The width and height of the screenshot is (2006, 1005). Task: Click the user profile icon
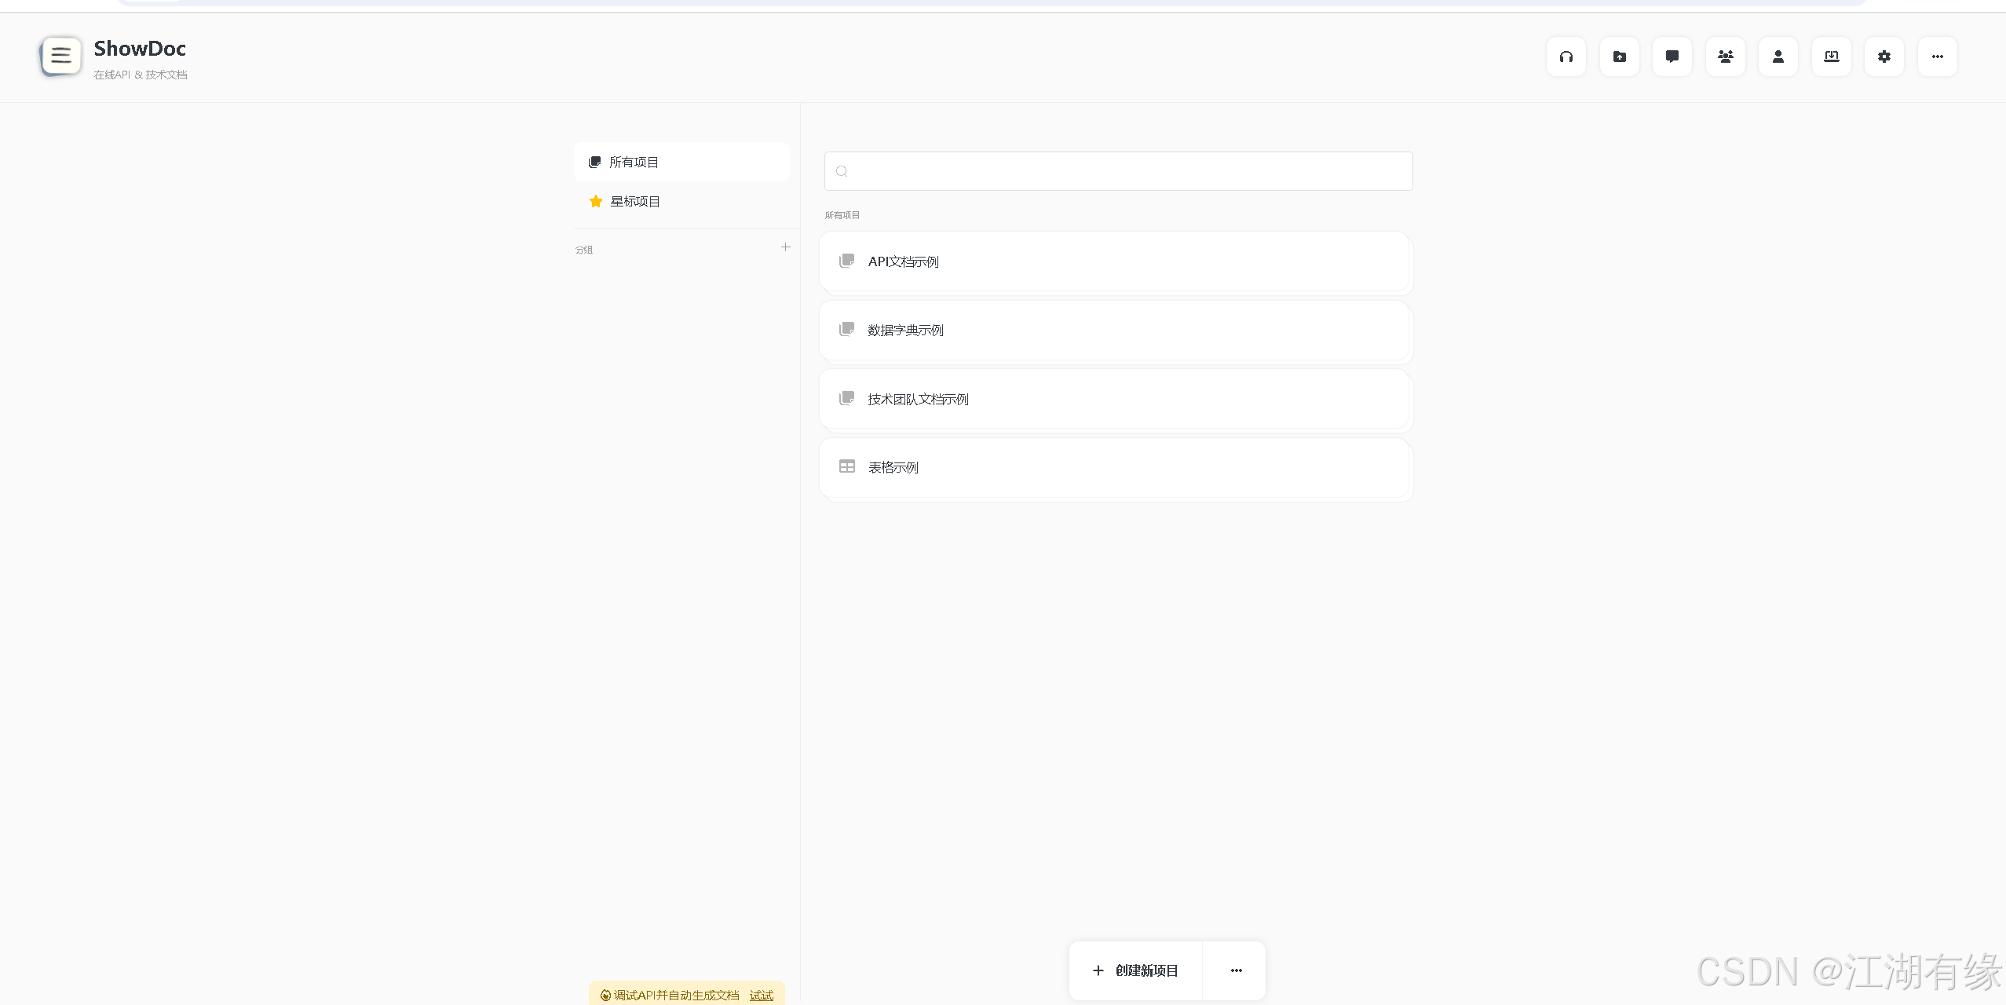click(x=1778, y=57)
